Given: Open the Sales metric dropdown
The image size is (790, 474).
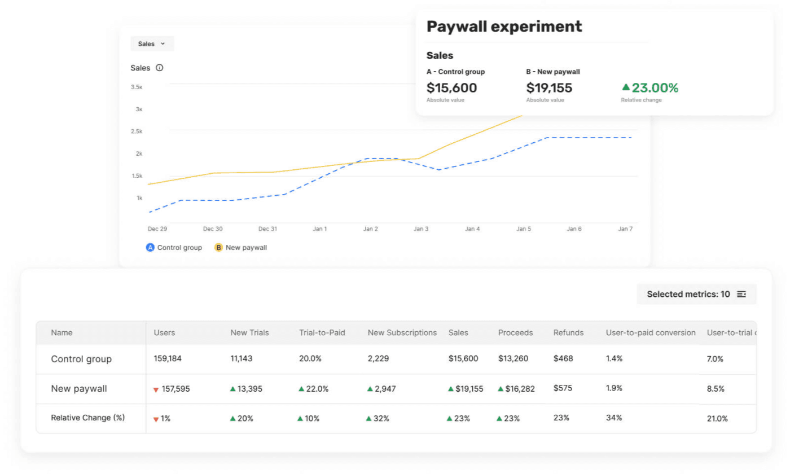Looking at the screenshot, I should (x=152, y=43).
